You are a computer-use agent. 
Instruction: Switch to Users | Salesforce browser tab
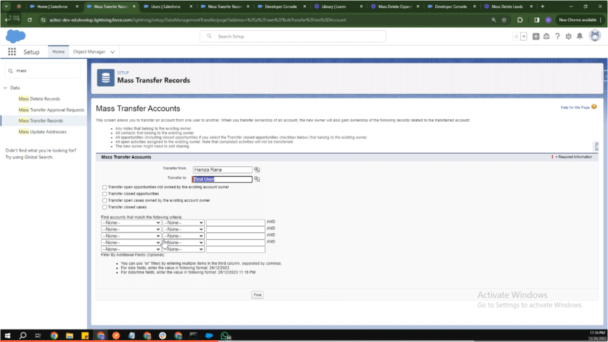(166, 7)
